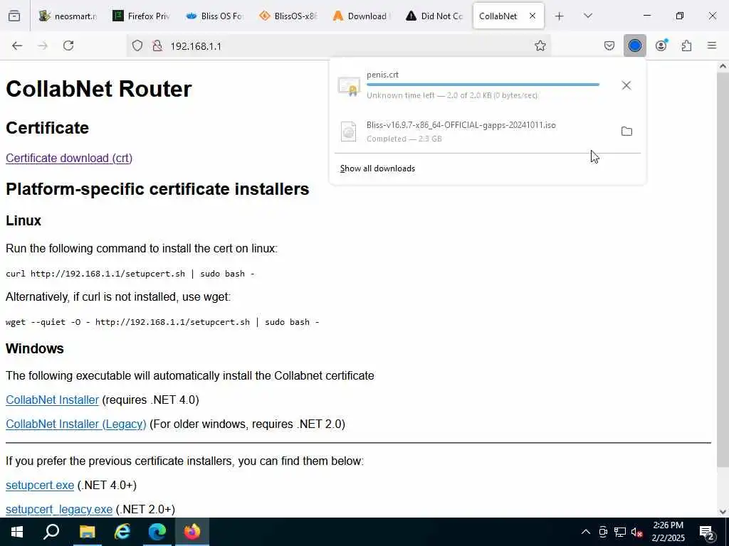Open the Firefox account icon
The height and width of the screenshot is (546, 729).
click(661, 45)
